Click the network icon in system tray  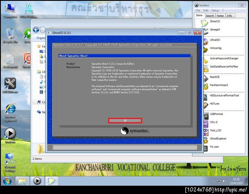point(219,181)
